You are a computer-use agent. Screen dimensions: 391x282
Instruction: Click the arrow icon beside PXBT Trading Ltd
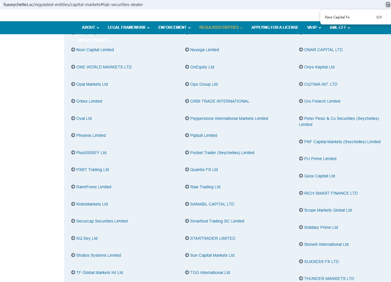coord(73,170)
